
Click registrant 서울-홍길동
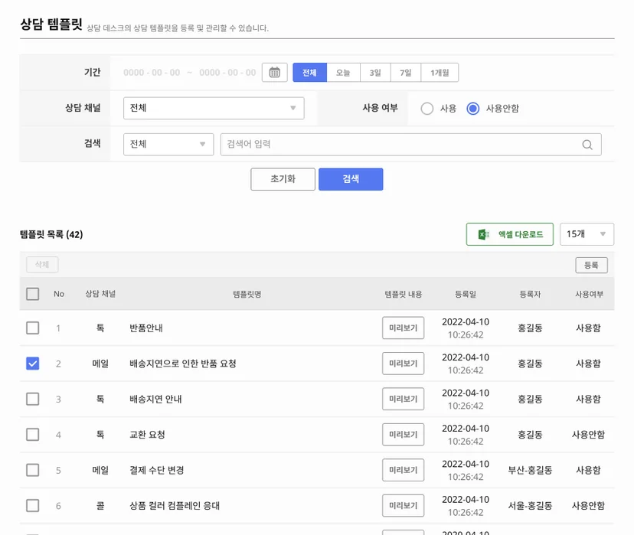(530, 505)
